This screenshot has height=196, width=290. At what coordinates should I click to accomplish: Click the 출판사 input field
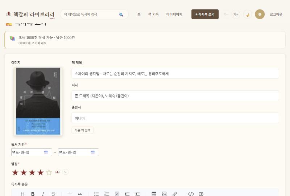coord(175,118)
